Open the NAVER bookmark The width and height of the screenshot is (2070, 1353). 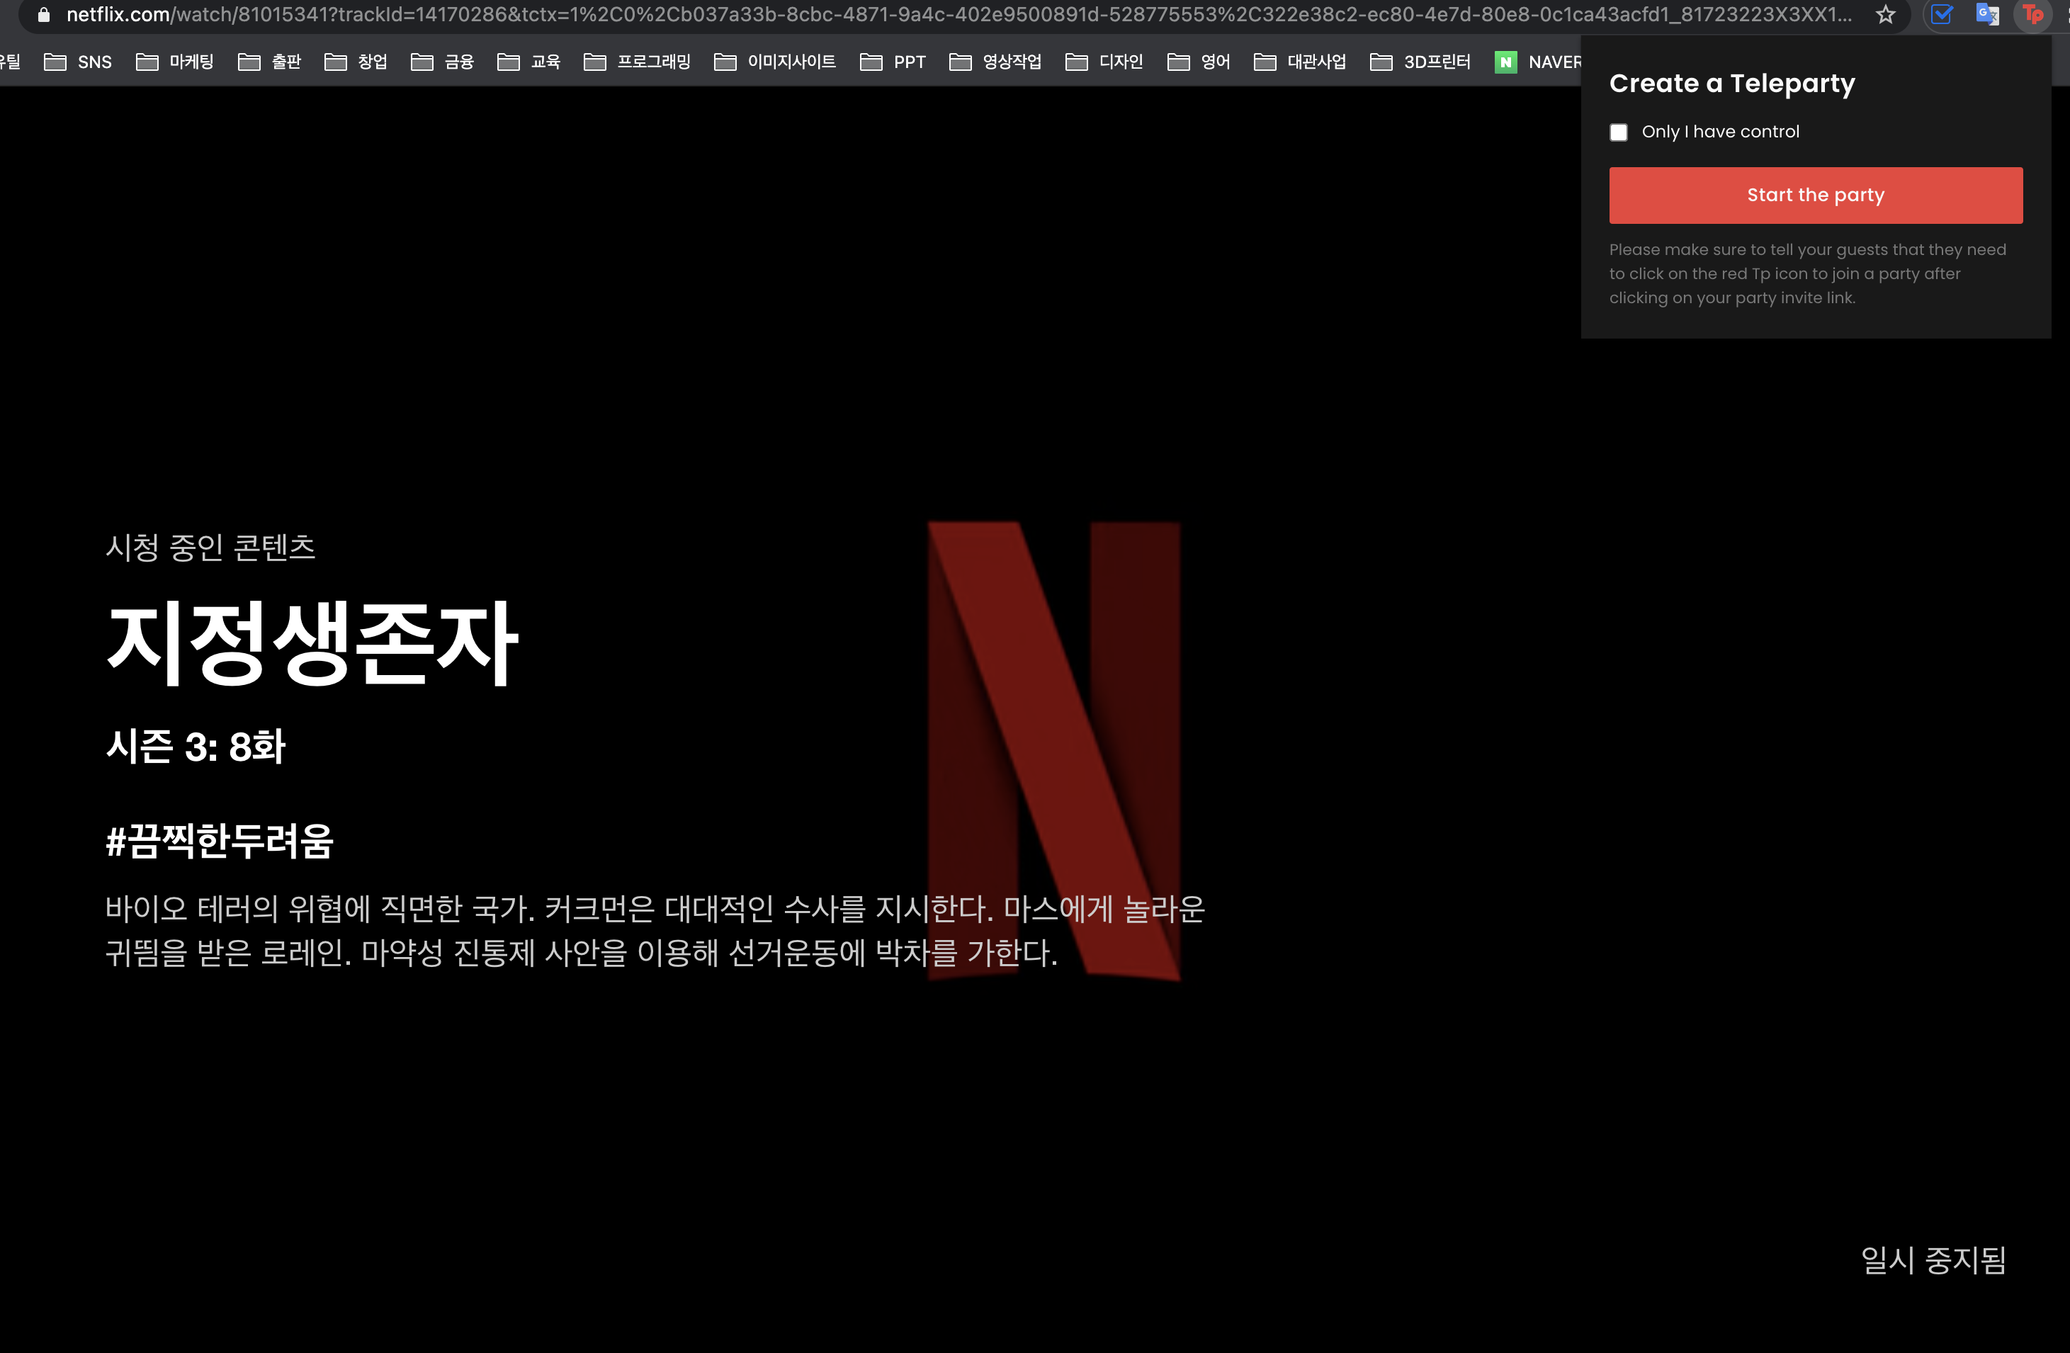point(1538,62)
